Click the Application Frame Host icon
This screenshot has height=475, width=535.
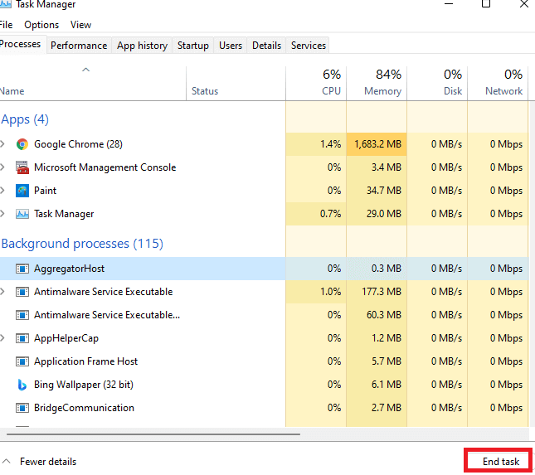[22, 361]
